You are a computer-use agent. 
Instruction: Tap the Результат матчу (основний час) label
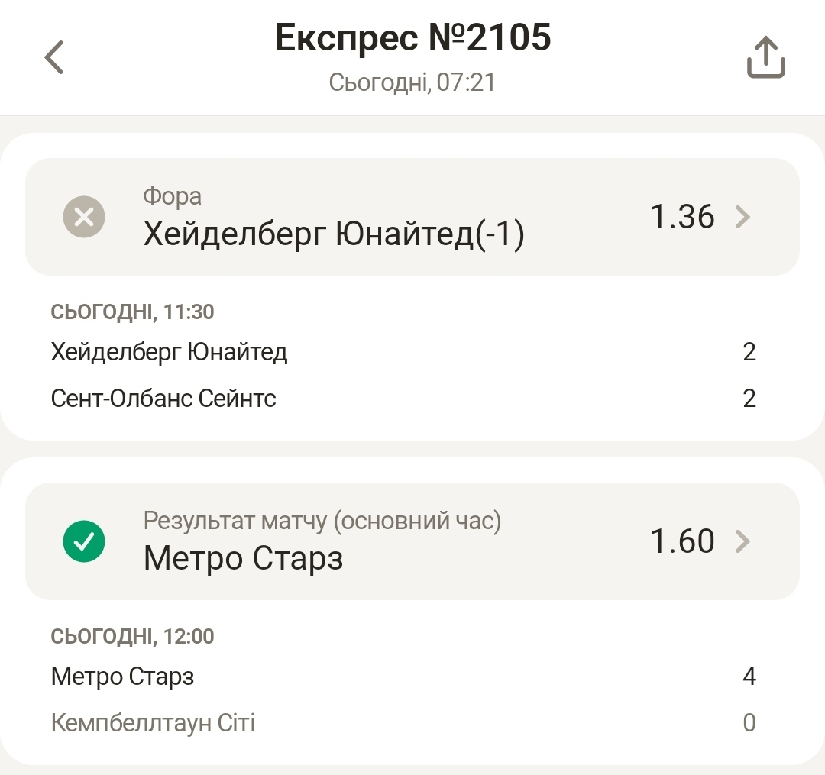[x=322, y=521]
